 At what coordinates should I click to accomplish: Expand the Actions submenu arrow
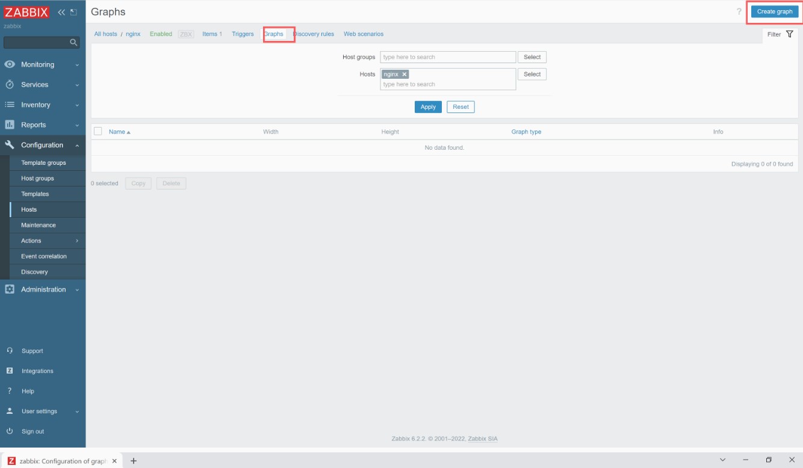click(x=77, y=241)
